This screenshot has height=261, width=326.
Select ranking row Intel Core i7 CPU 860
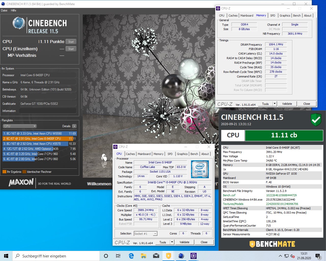coord(39,159)
